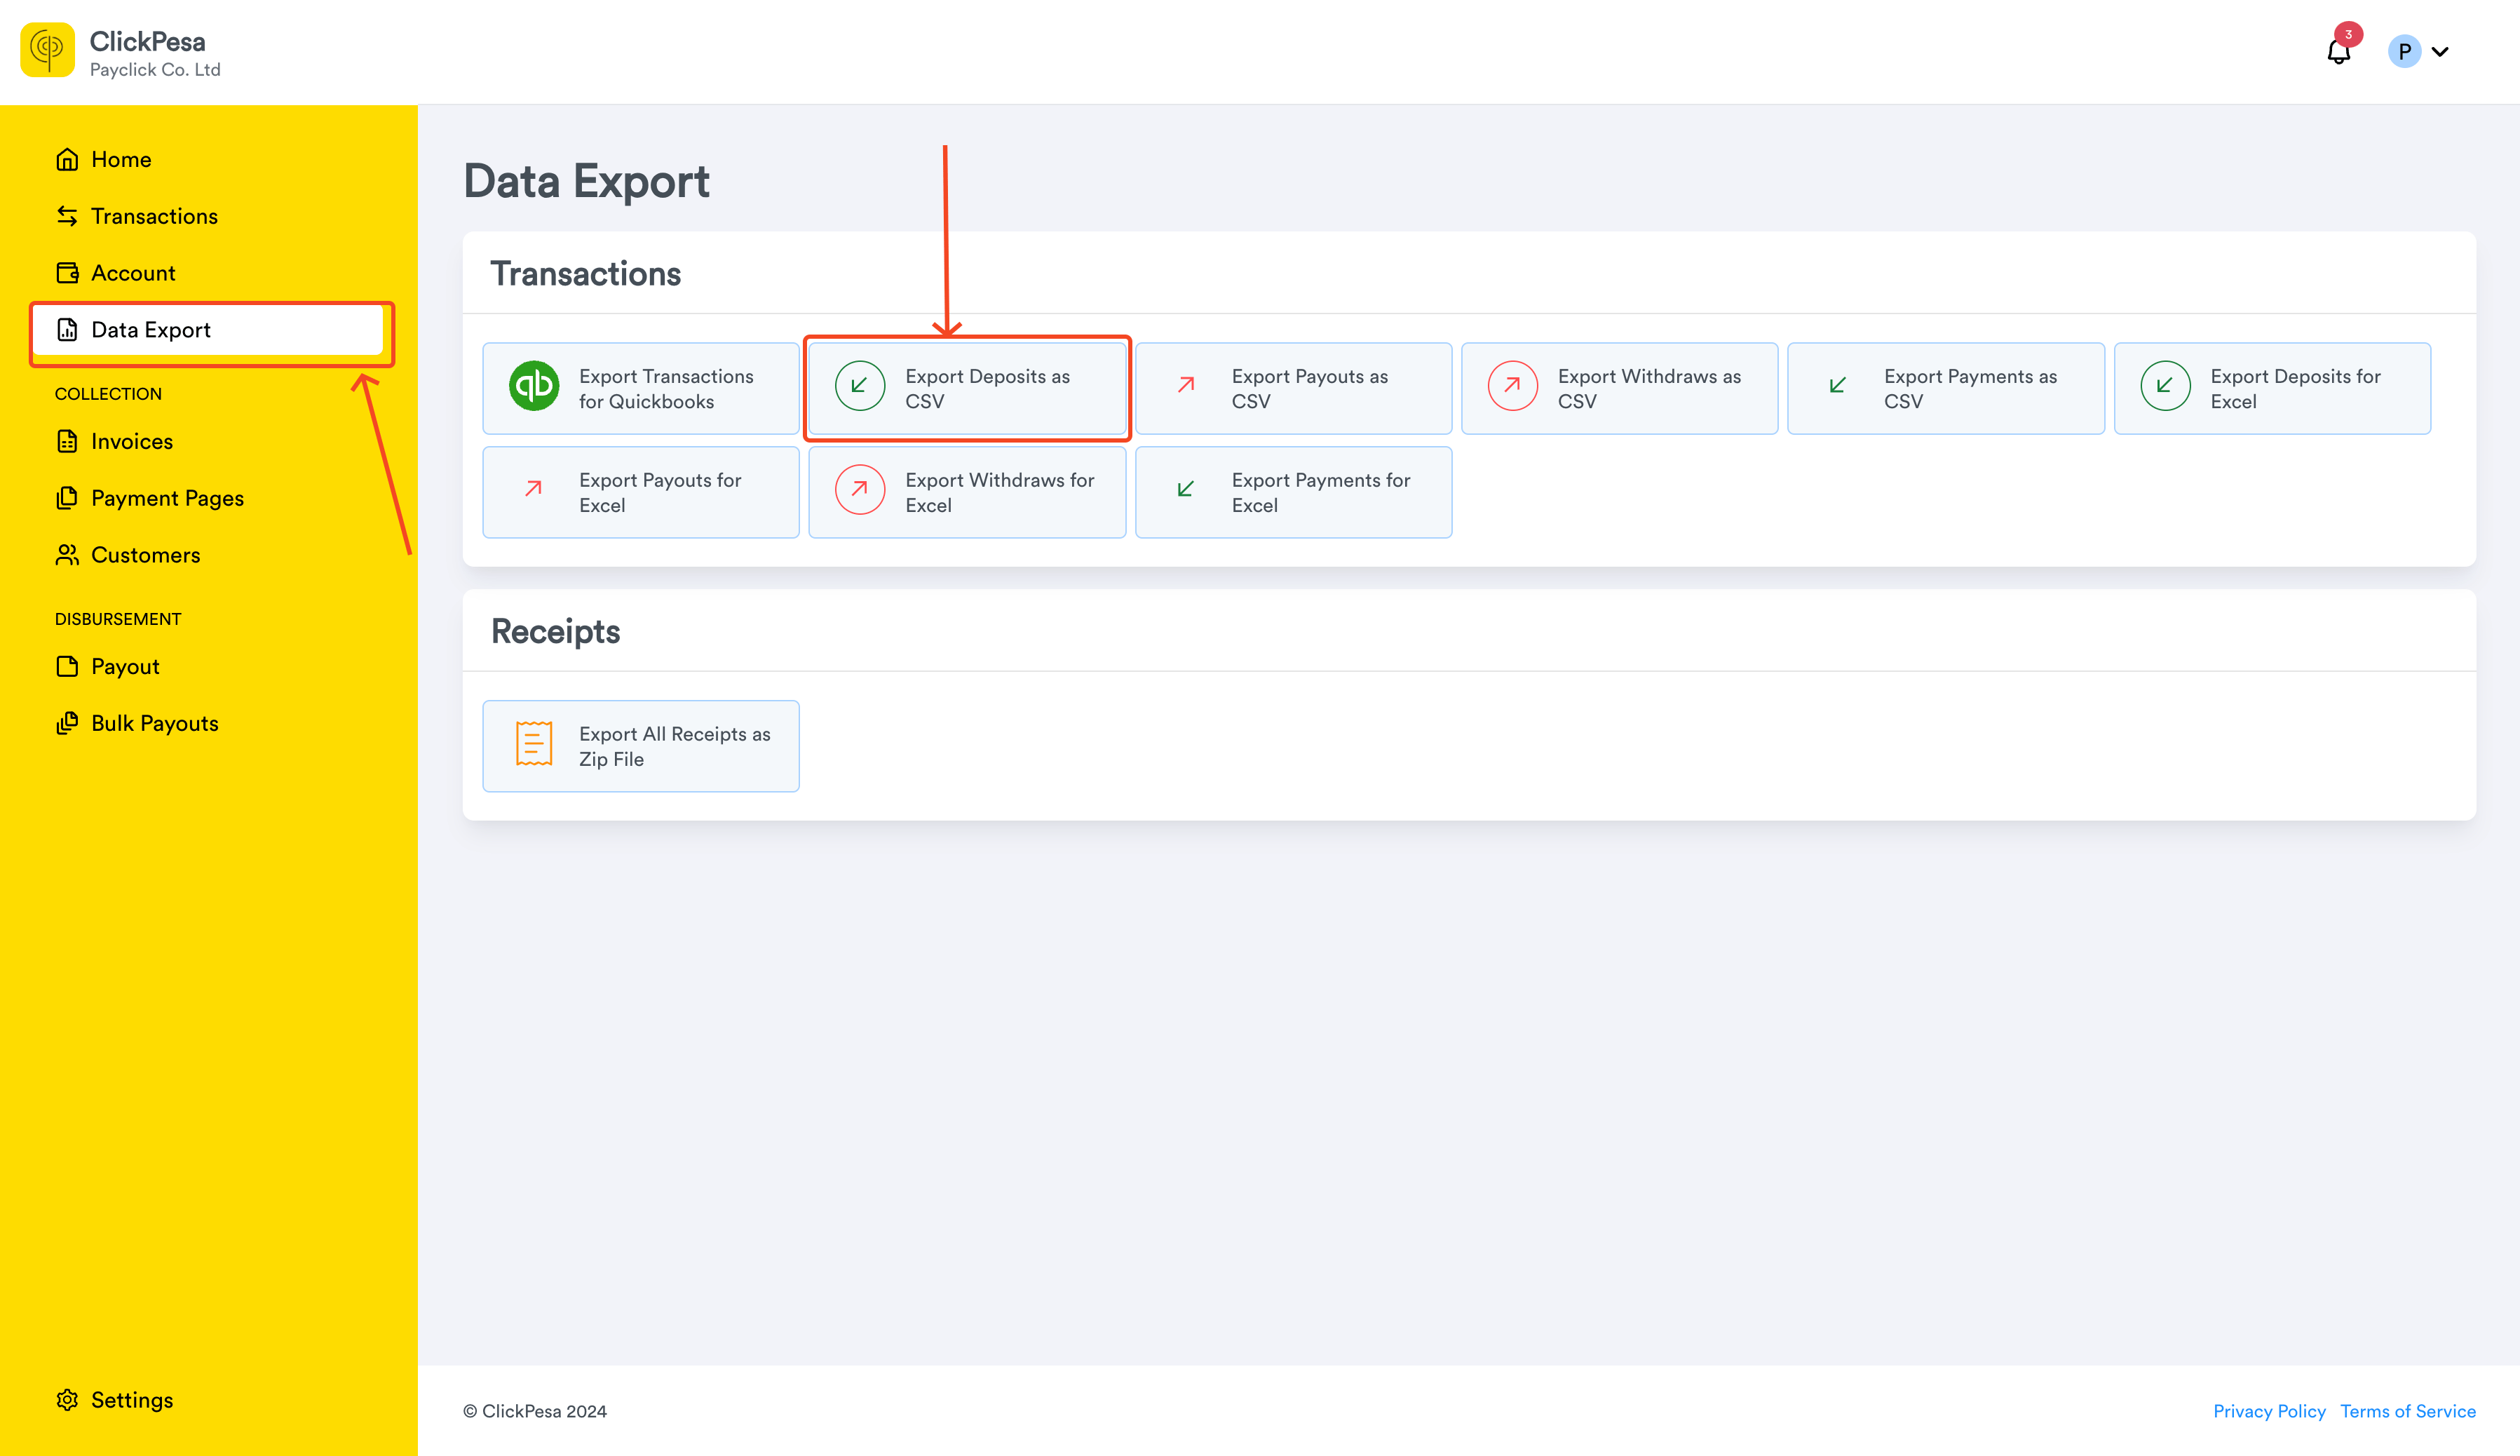2520x1456 pixels.
Task: Click the Payclick Co. Ltd text
Action: 155,70
